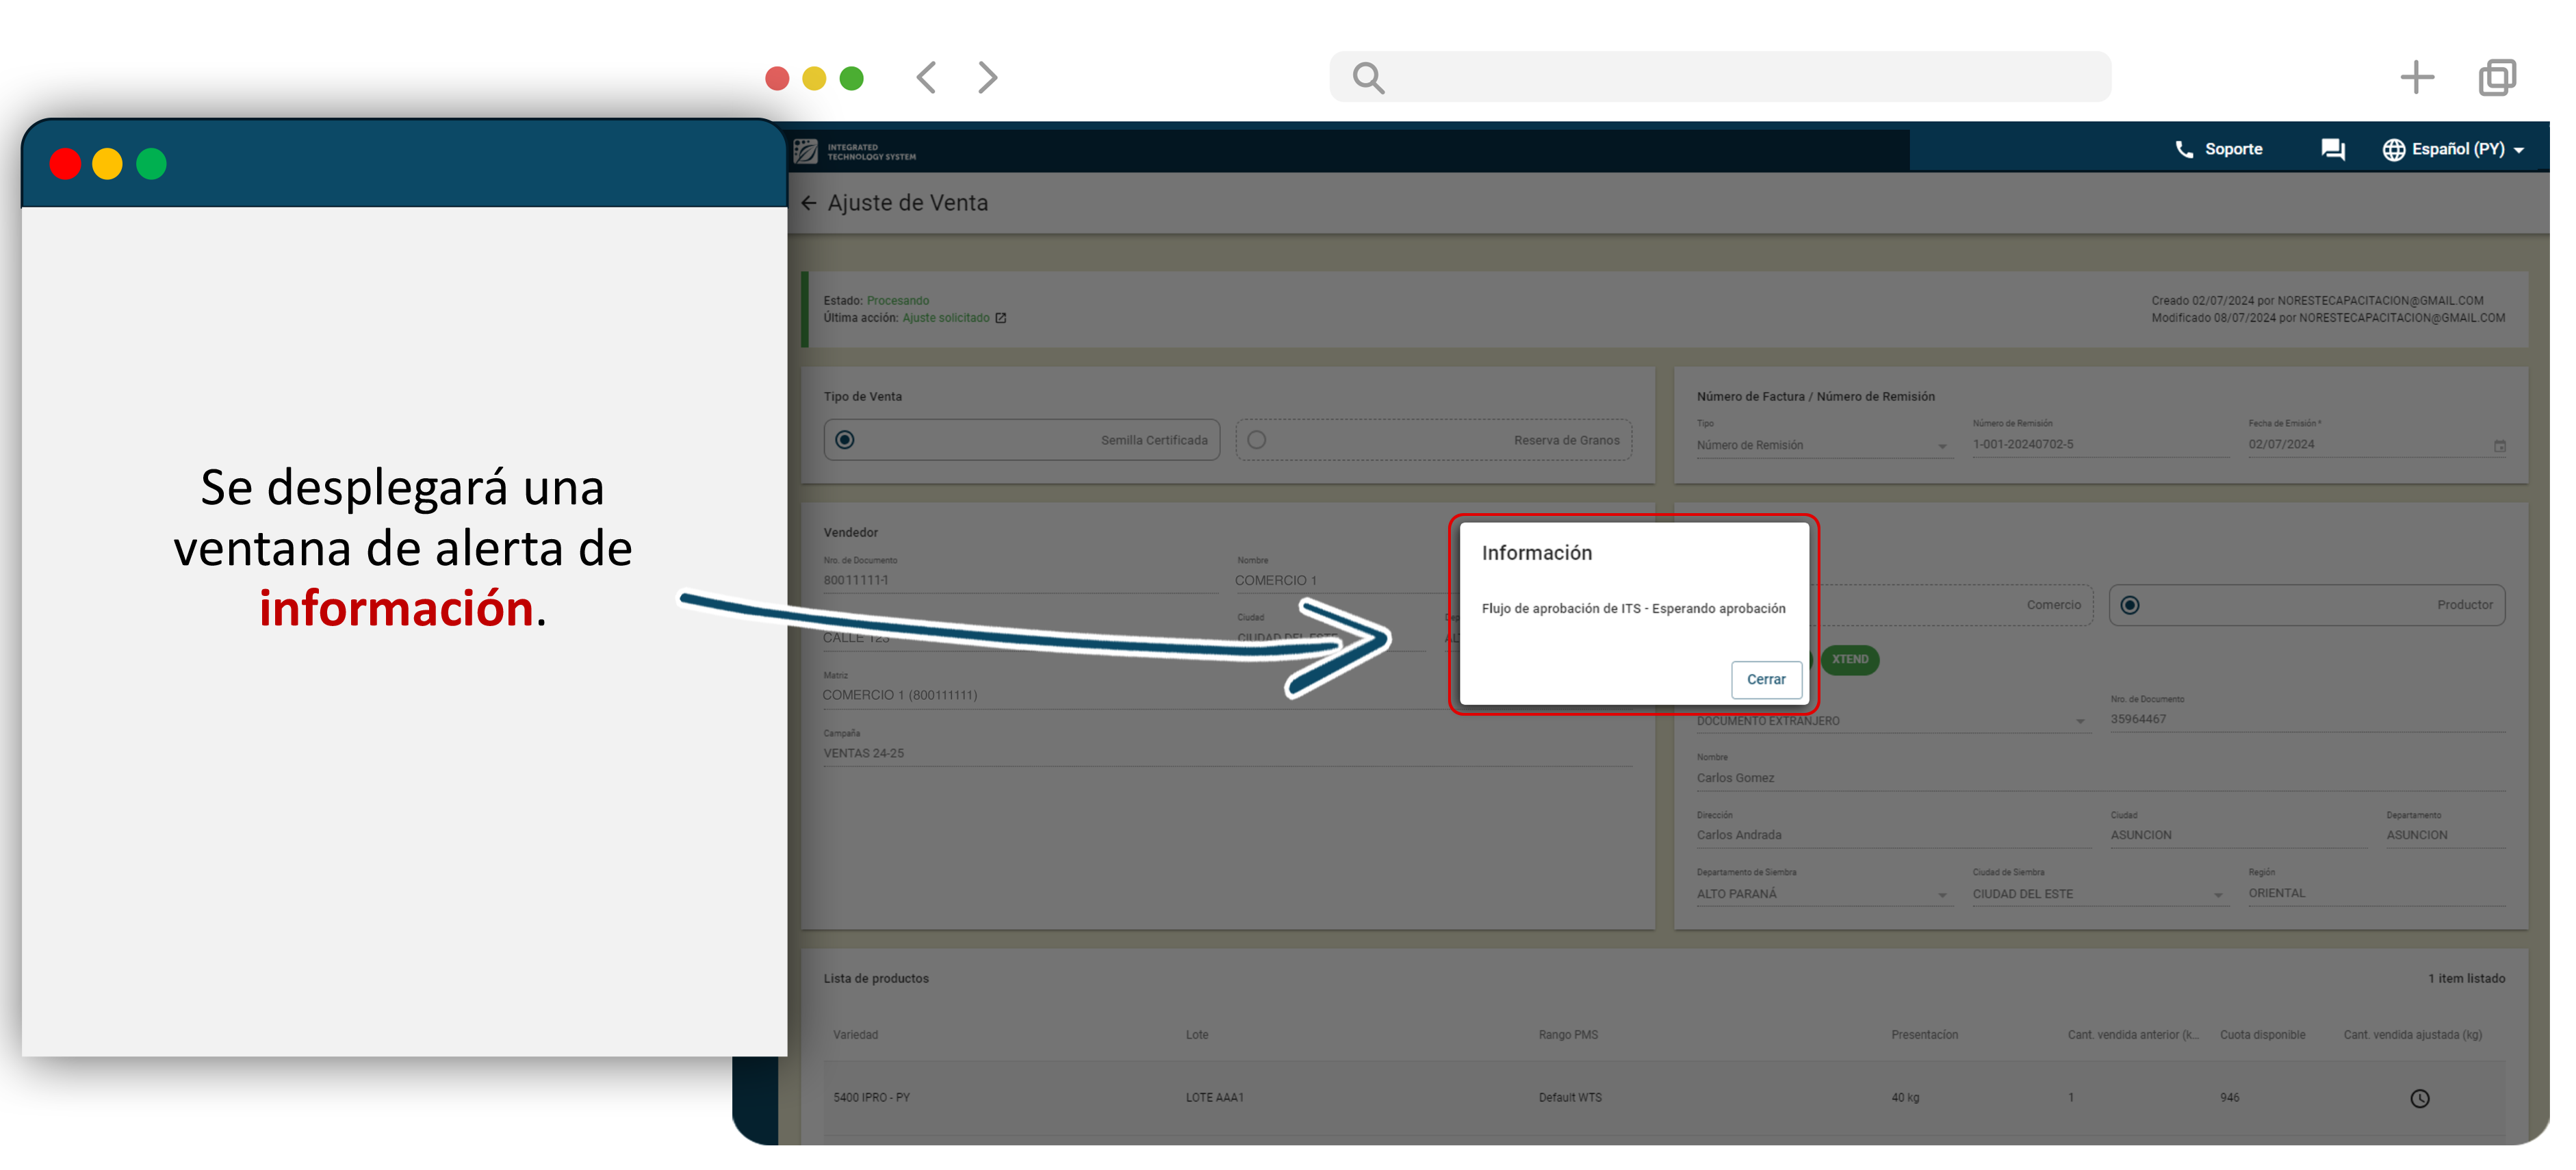Expand the ALTO PARANÁ department dropdown

pos(1942,896)
